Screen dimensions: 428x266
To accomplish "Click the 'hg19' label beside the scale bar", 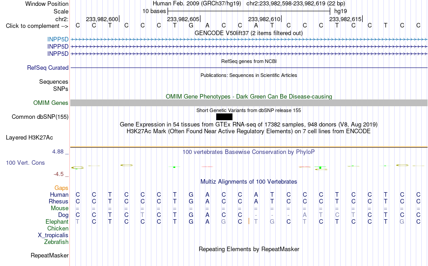I will 341,11.
